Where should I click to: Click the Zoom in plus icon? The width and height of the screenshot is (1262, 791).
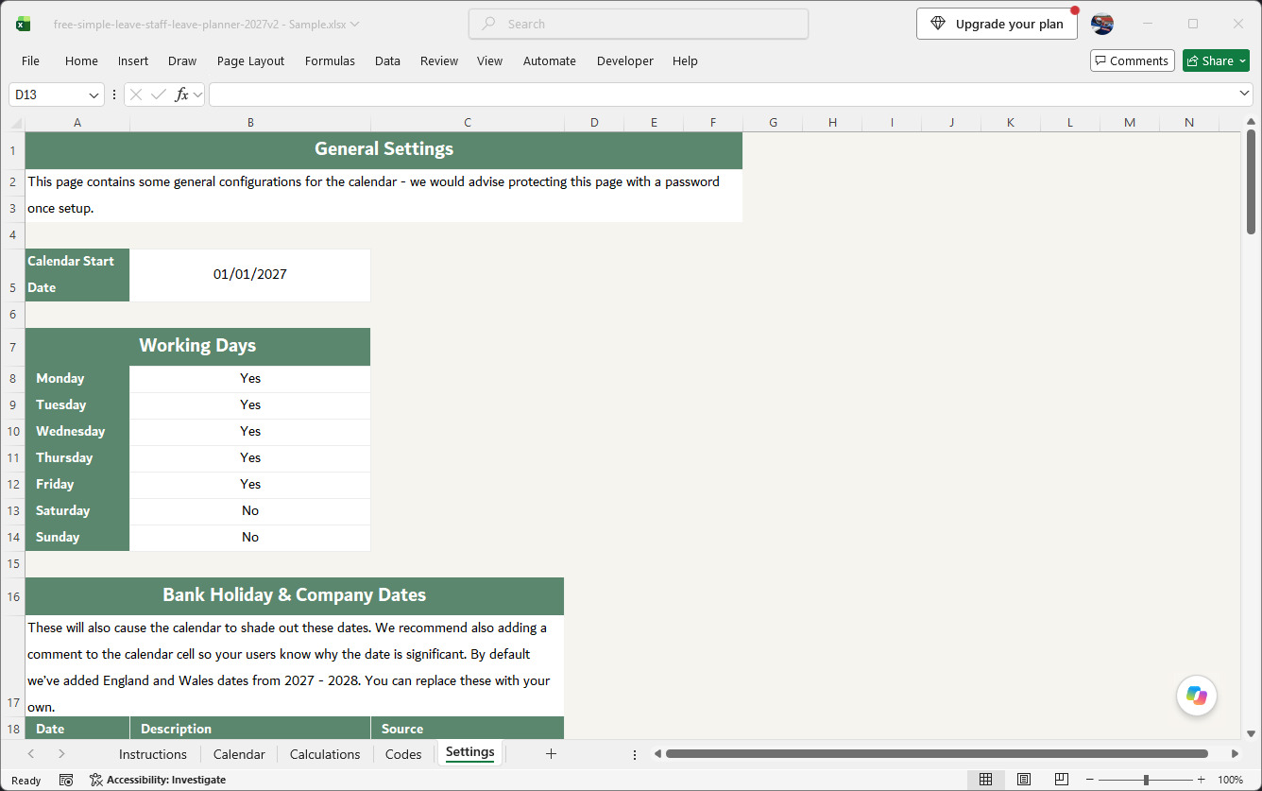(1202, 780)
